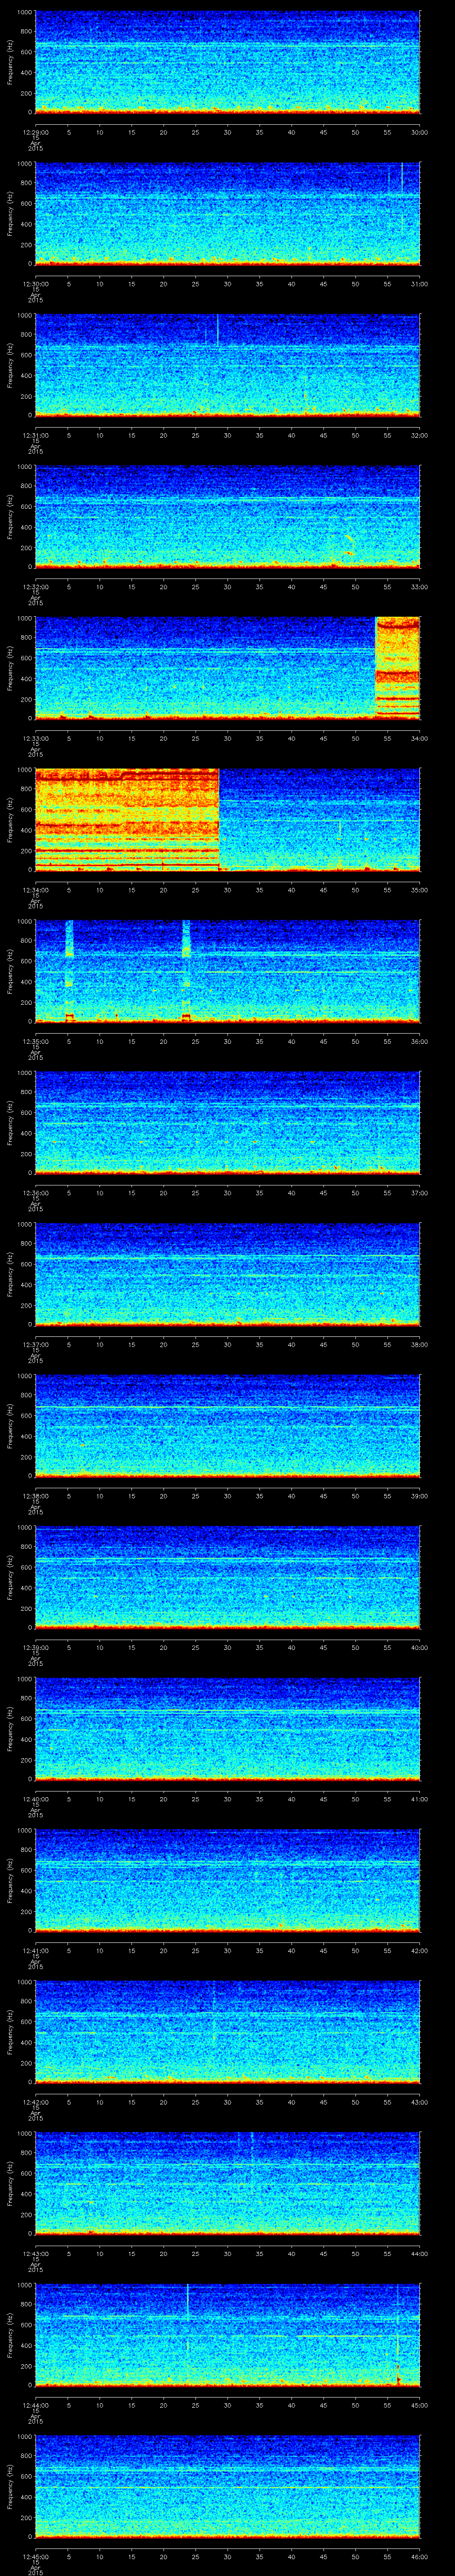455x2576 pixels.
Task: Click the "41:00" end time label
Action: tap(420, 1799)
